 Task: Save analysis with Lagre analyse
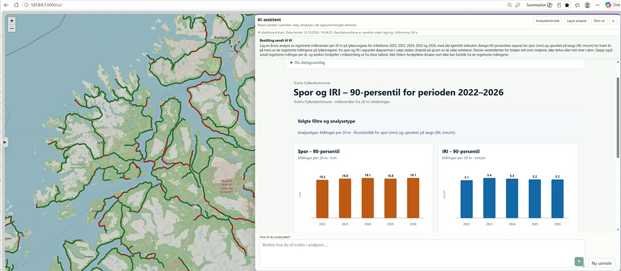pos(576,21)
